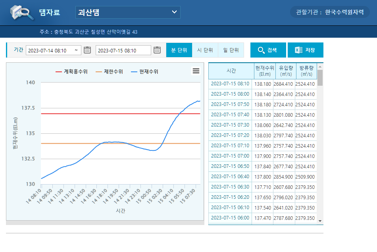Click the 한국수력원자력 agency label
The image size is (377, 252).
coord(344,12)
